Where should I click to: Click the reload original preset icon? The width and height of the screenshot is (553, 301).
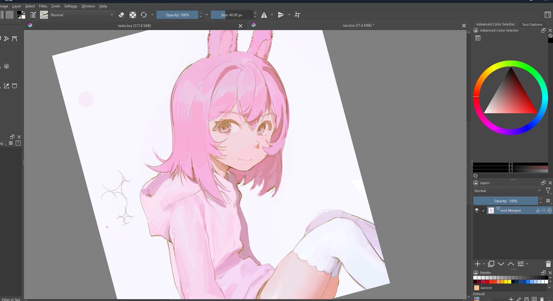(x=144, y=15)
